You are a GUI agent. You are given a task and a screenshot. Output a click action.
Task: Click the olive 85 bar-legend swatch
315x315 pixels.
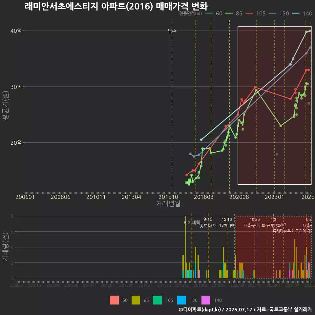pos(136,300)
